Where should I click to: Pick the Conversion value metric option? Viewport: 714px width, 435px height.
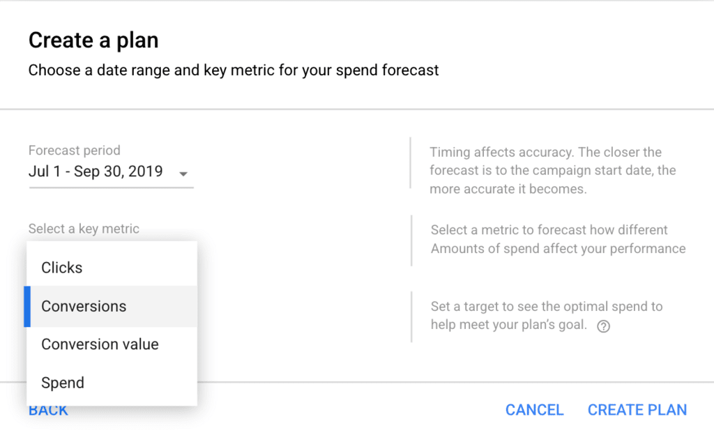click(x=112, y=344)
